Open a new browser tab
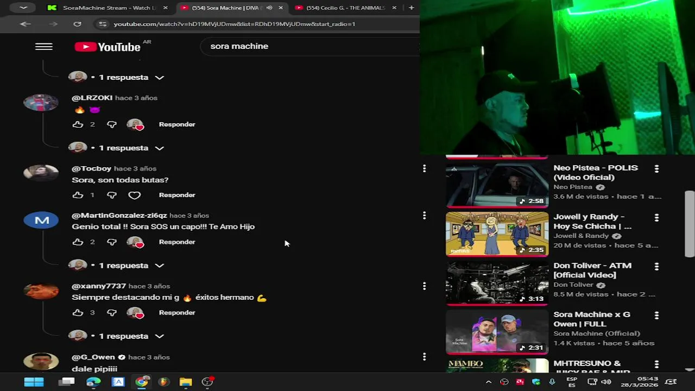The width and height of the screenshot is (695, 391). (411, 8)
